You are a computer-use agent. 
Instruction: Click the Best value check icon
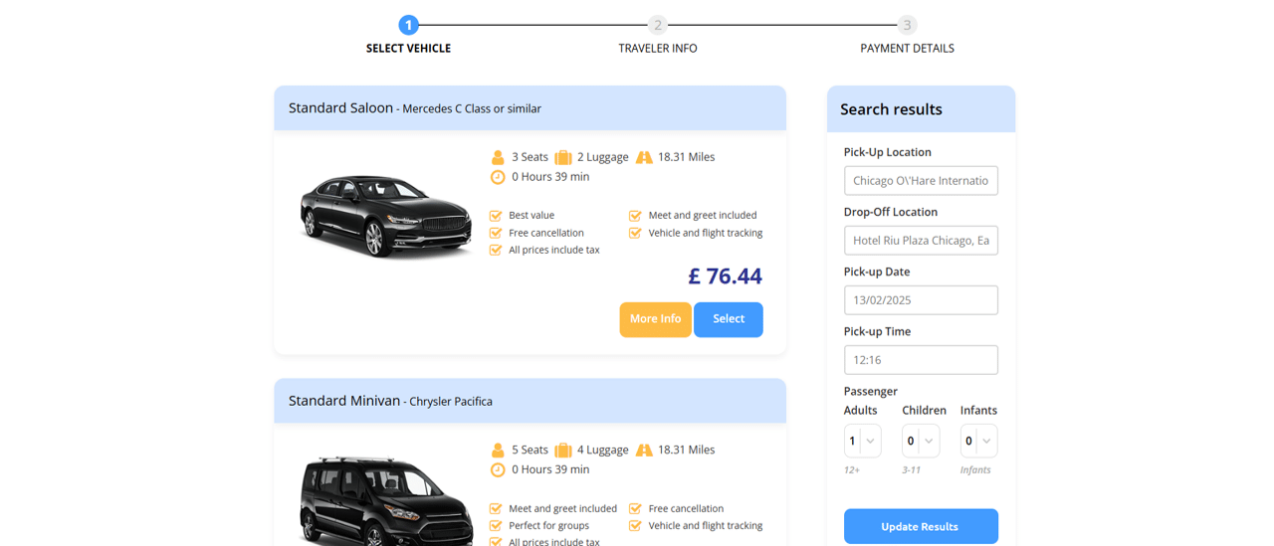(496, 215)
